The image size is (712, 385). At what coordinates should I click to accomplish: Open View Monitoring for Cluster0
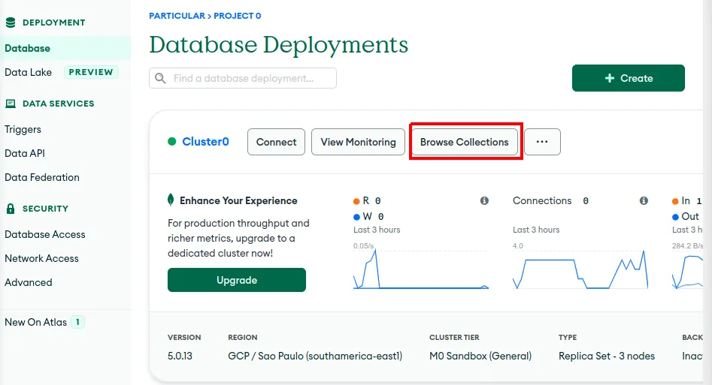coord(358,142)
